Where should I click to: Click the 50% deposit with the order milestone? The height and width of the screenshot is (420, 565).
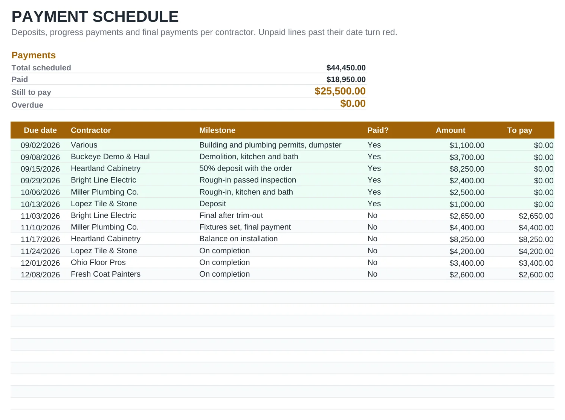[x=246, y=168]
